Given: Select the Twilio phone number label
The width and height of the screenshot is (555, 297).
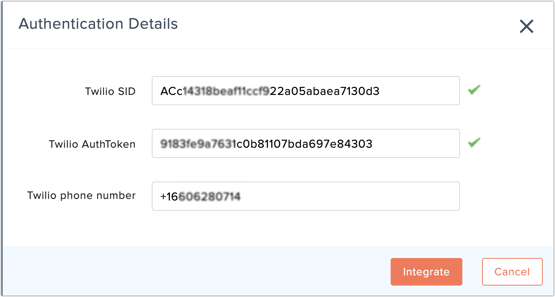Looking at the screenshot, I should (82, 195).
